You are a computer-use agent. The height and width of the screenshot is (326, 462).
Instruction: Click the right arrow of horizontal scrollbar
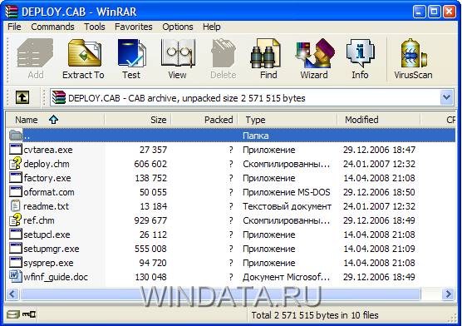(449, 294)
